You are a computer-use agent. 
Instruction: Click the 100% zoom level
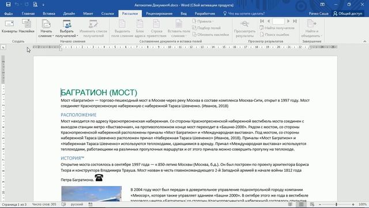pyautogui.click(x=363, y=205)
